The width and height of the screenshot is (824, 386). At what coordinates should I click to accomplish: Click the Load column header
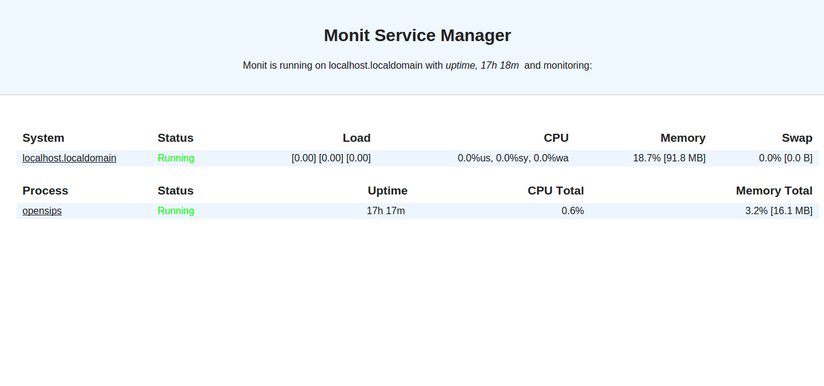pos(356,138)
